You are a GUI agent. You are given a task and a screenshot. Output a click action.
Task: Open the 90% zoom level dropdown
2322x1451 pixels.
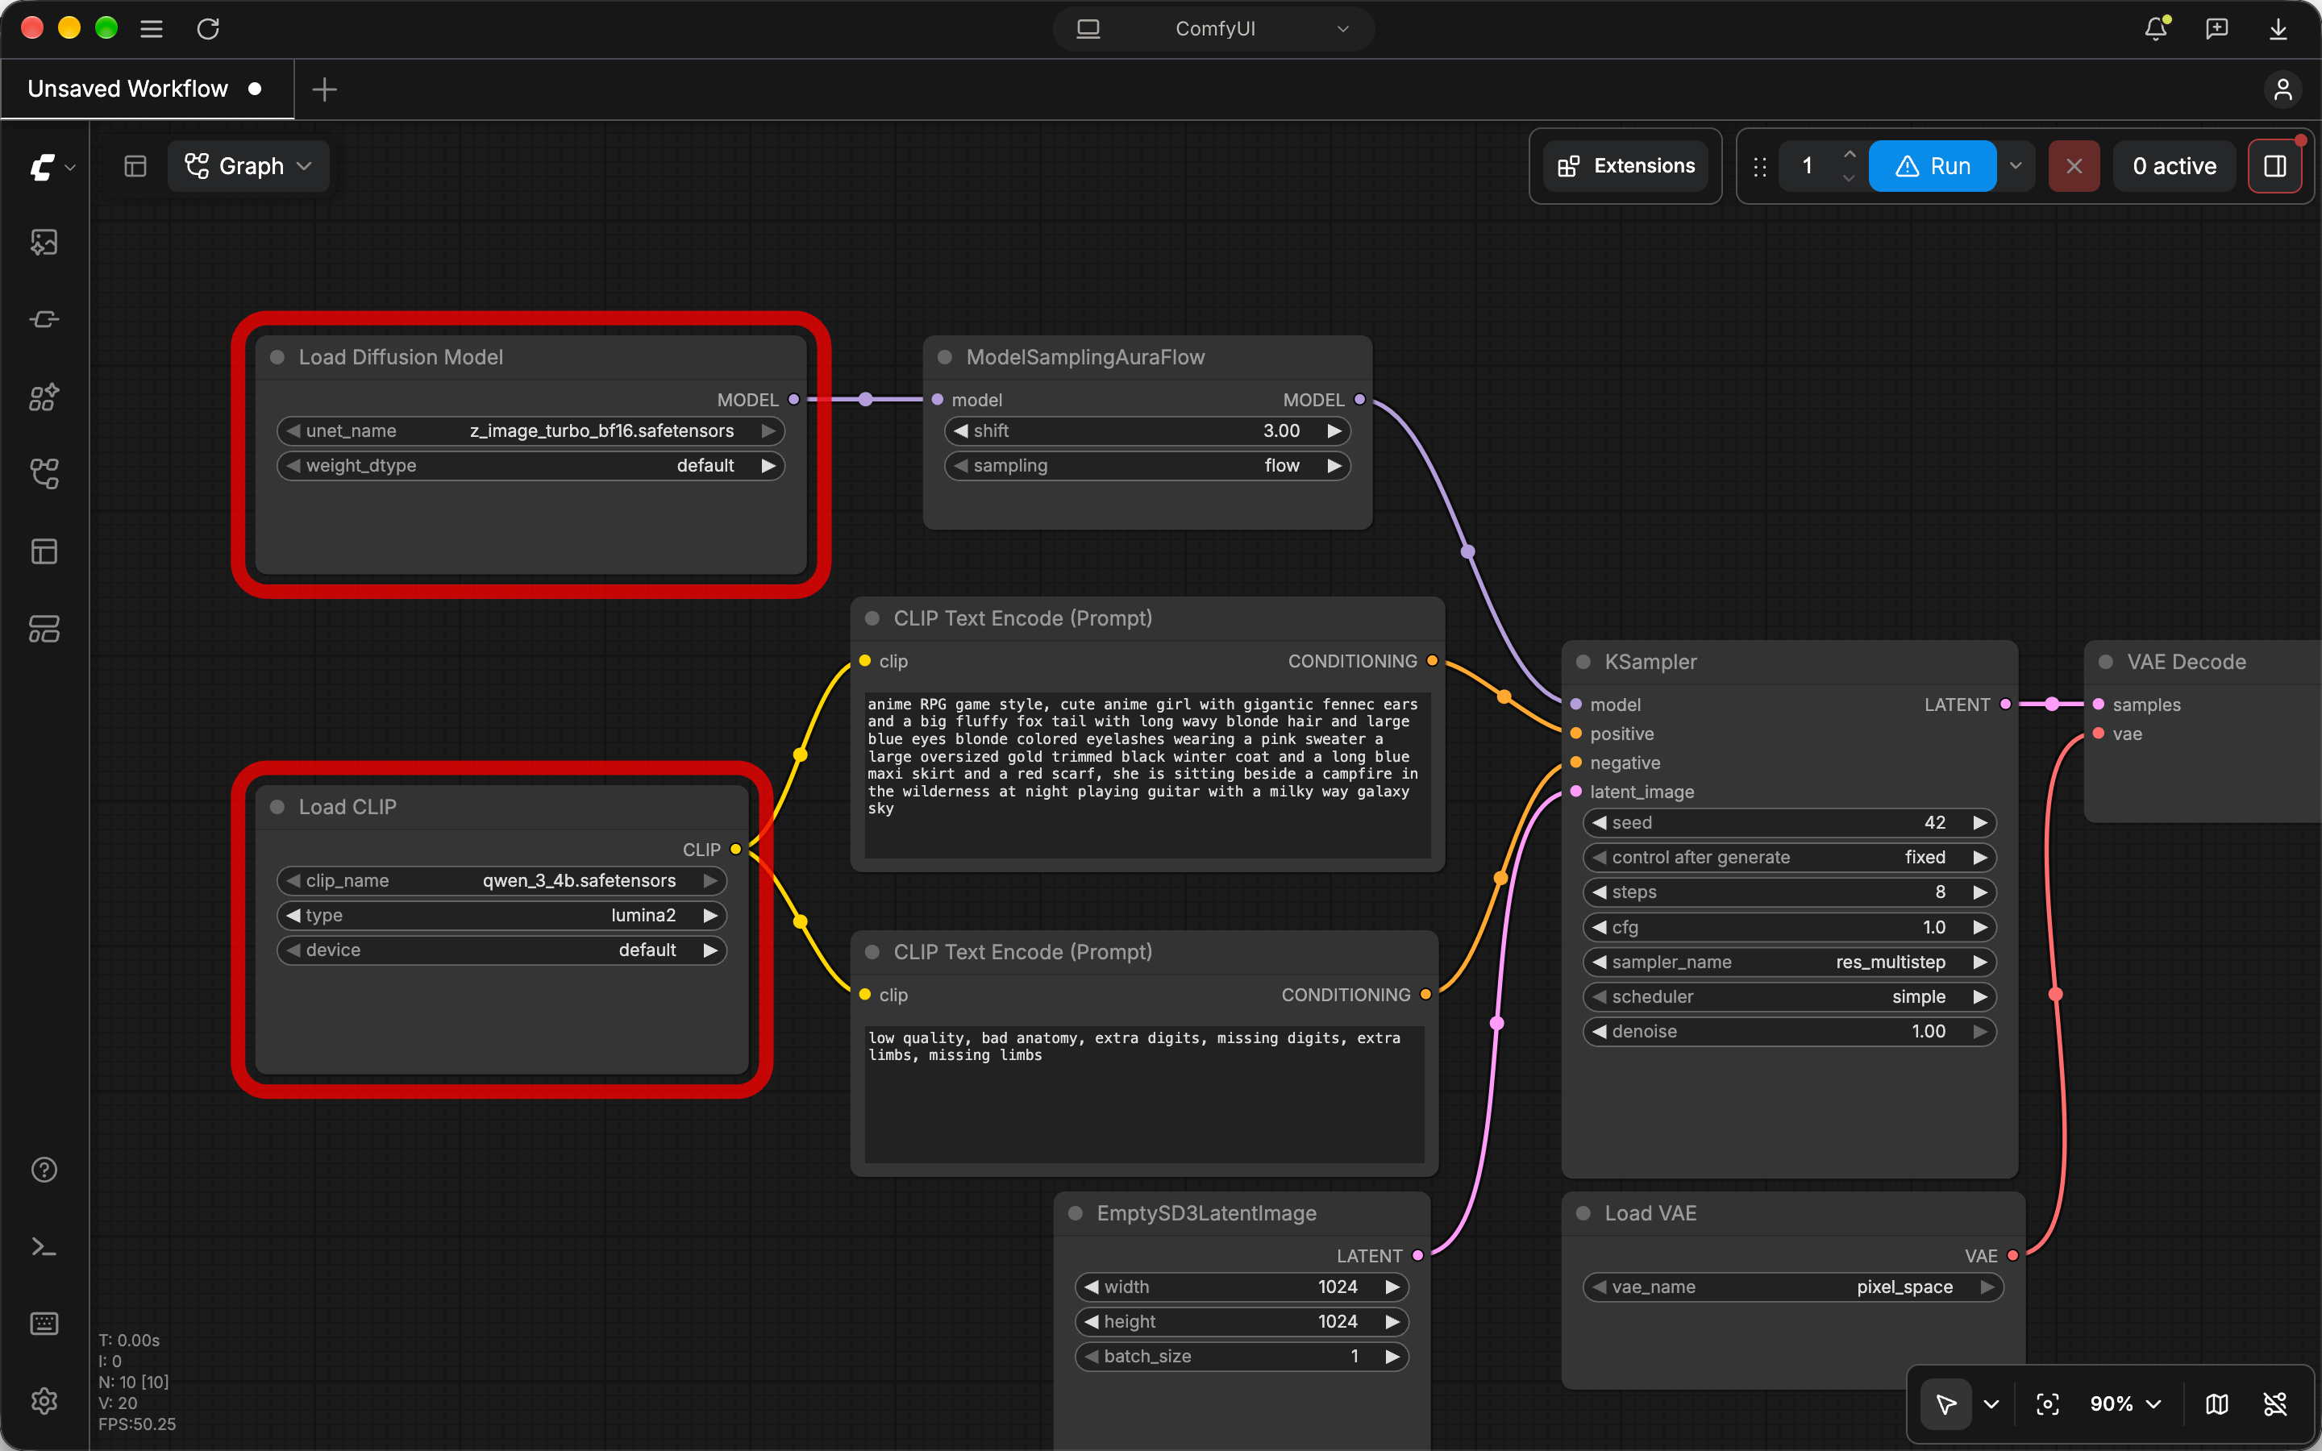(2125, 1404)
